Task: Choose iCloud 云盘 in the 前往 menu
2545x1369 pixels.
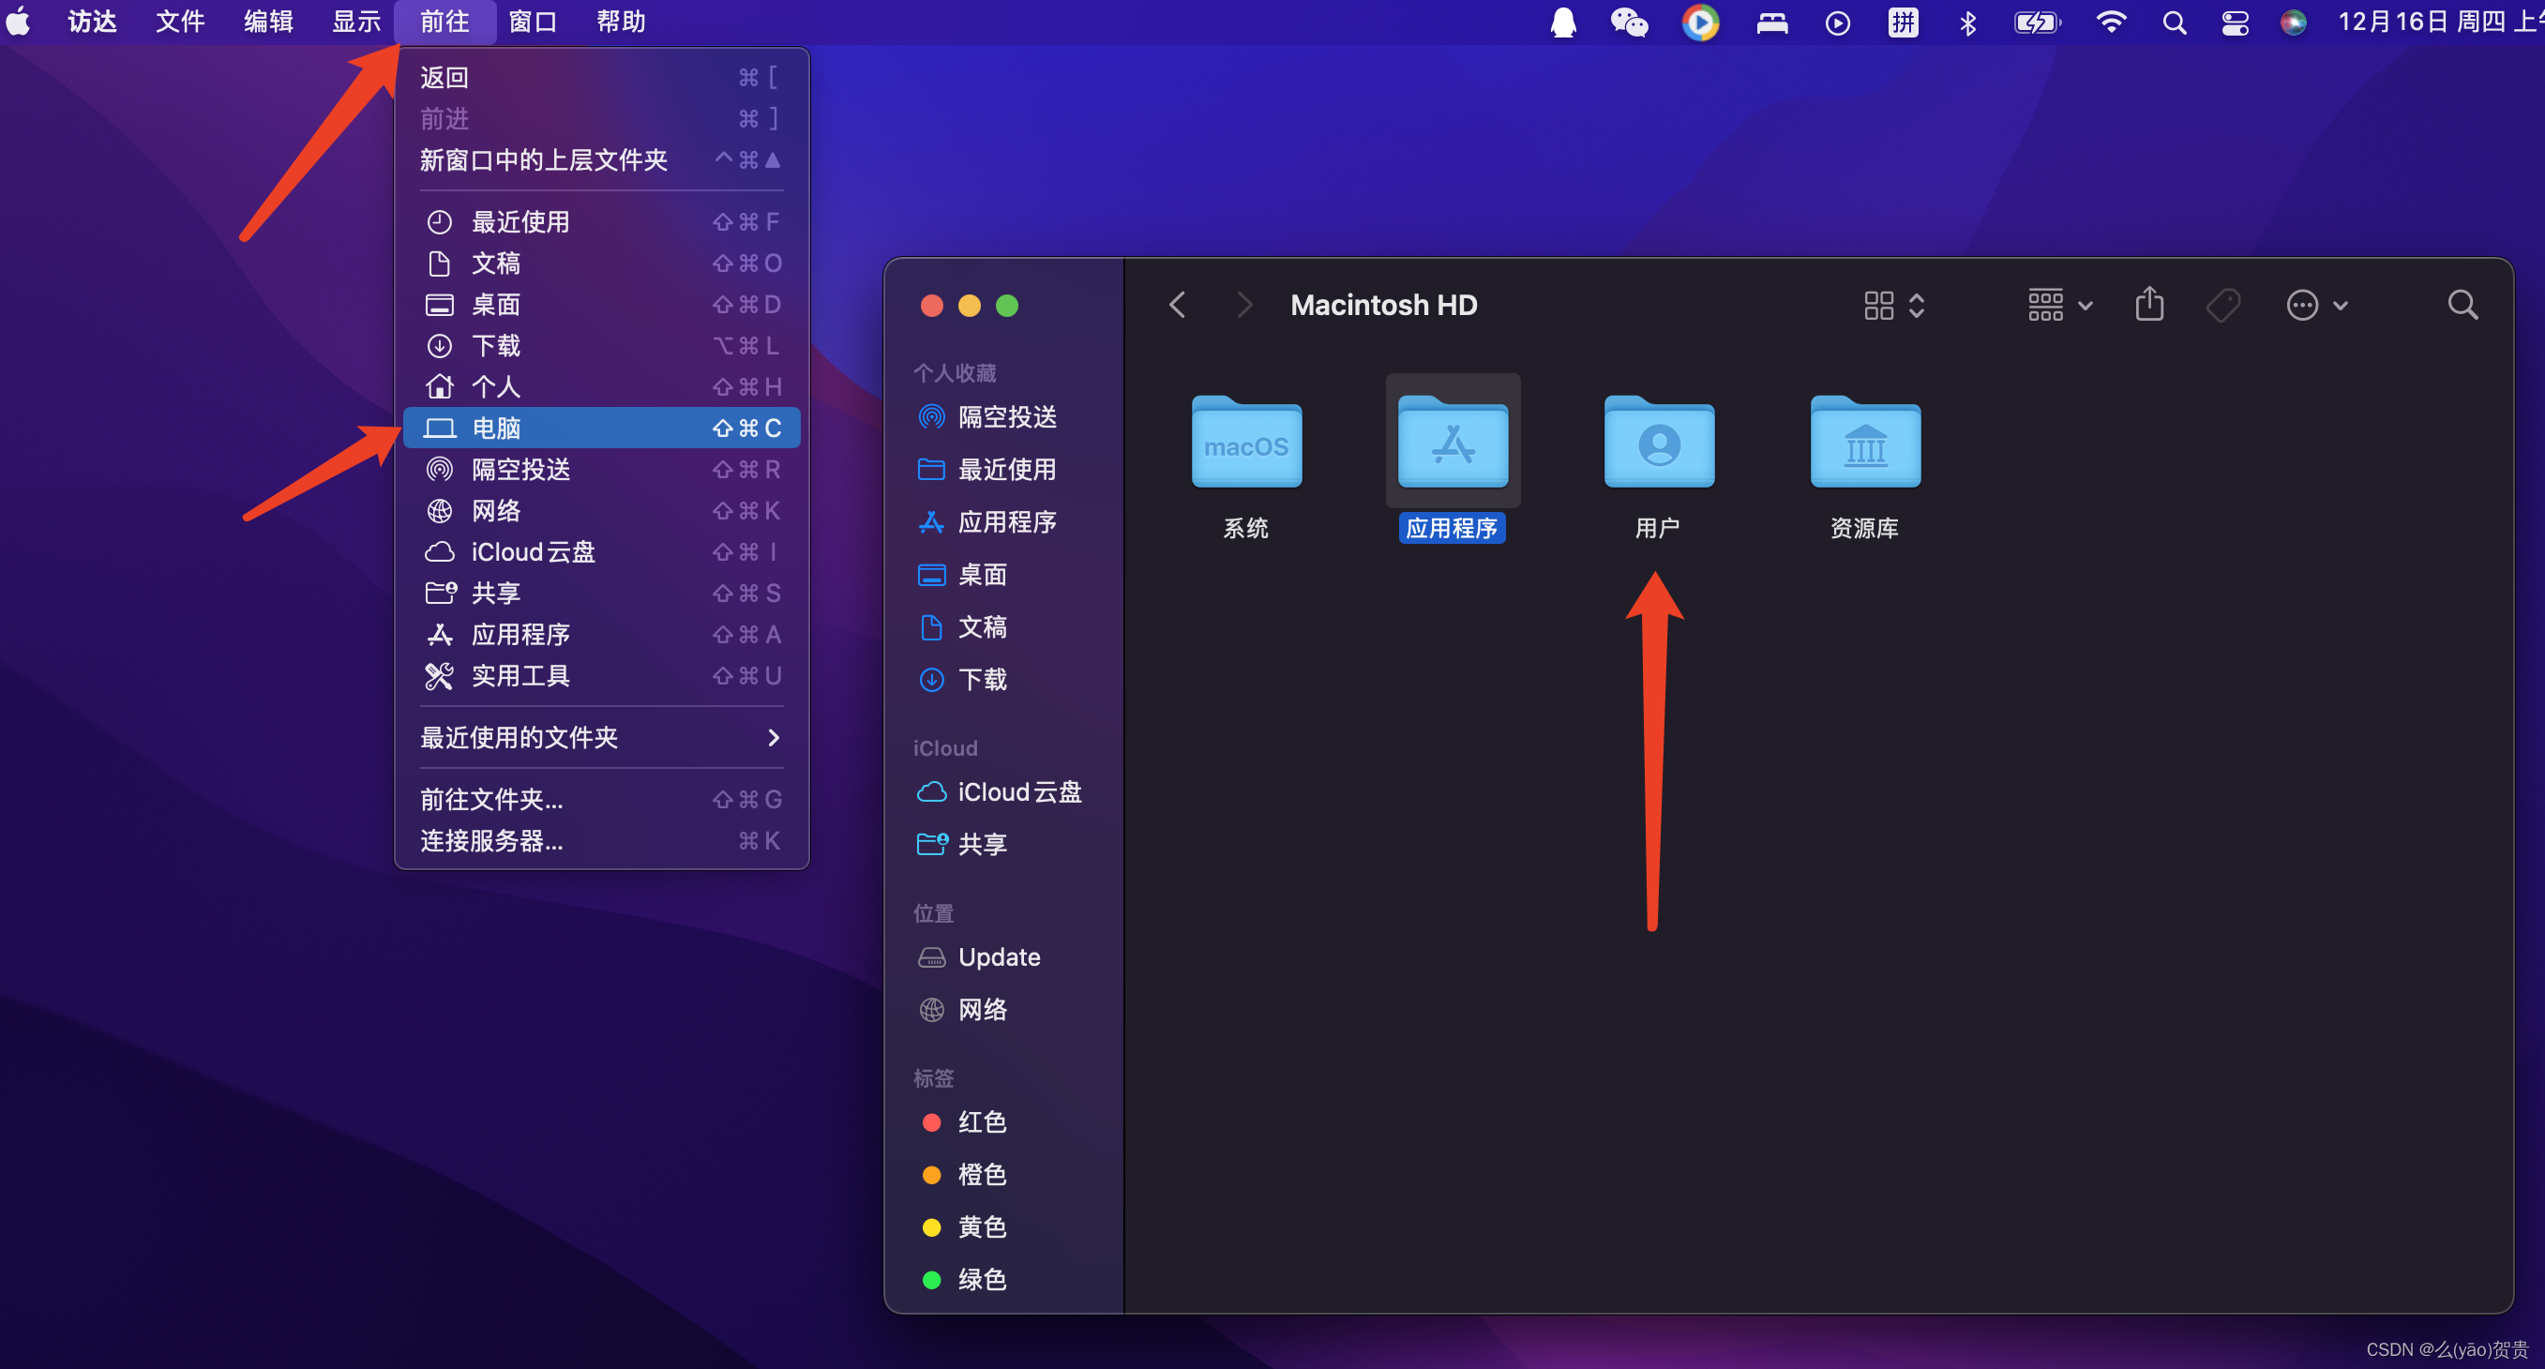Action: (601, 551)
